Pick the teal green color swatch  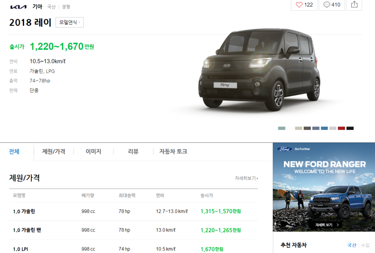pyautogui.click(x=282, y=128)
